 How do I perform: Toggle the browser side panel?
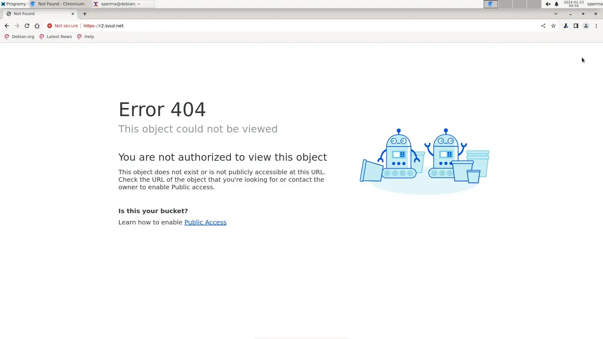pyautogui.click(x=576, y=26)
